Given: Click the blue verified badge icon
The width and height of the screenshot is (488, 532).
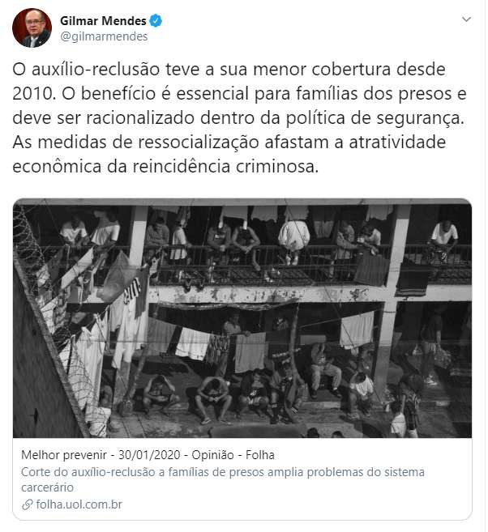Looking at the screenshot, I should click(x=156, y=21).
